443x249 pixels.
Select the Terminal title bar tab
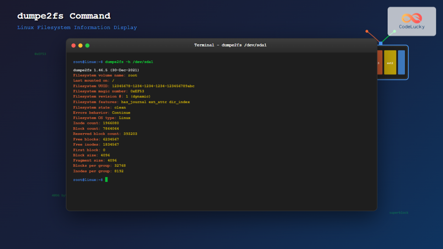pos(229,45)
